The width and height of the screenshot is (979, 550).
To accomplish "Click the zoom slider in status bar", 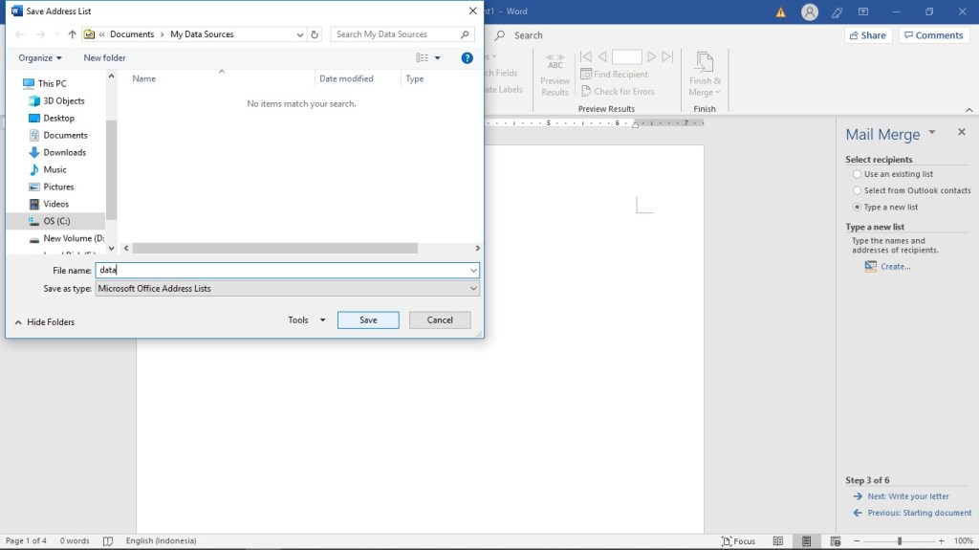I will [899, 541].
